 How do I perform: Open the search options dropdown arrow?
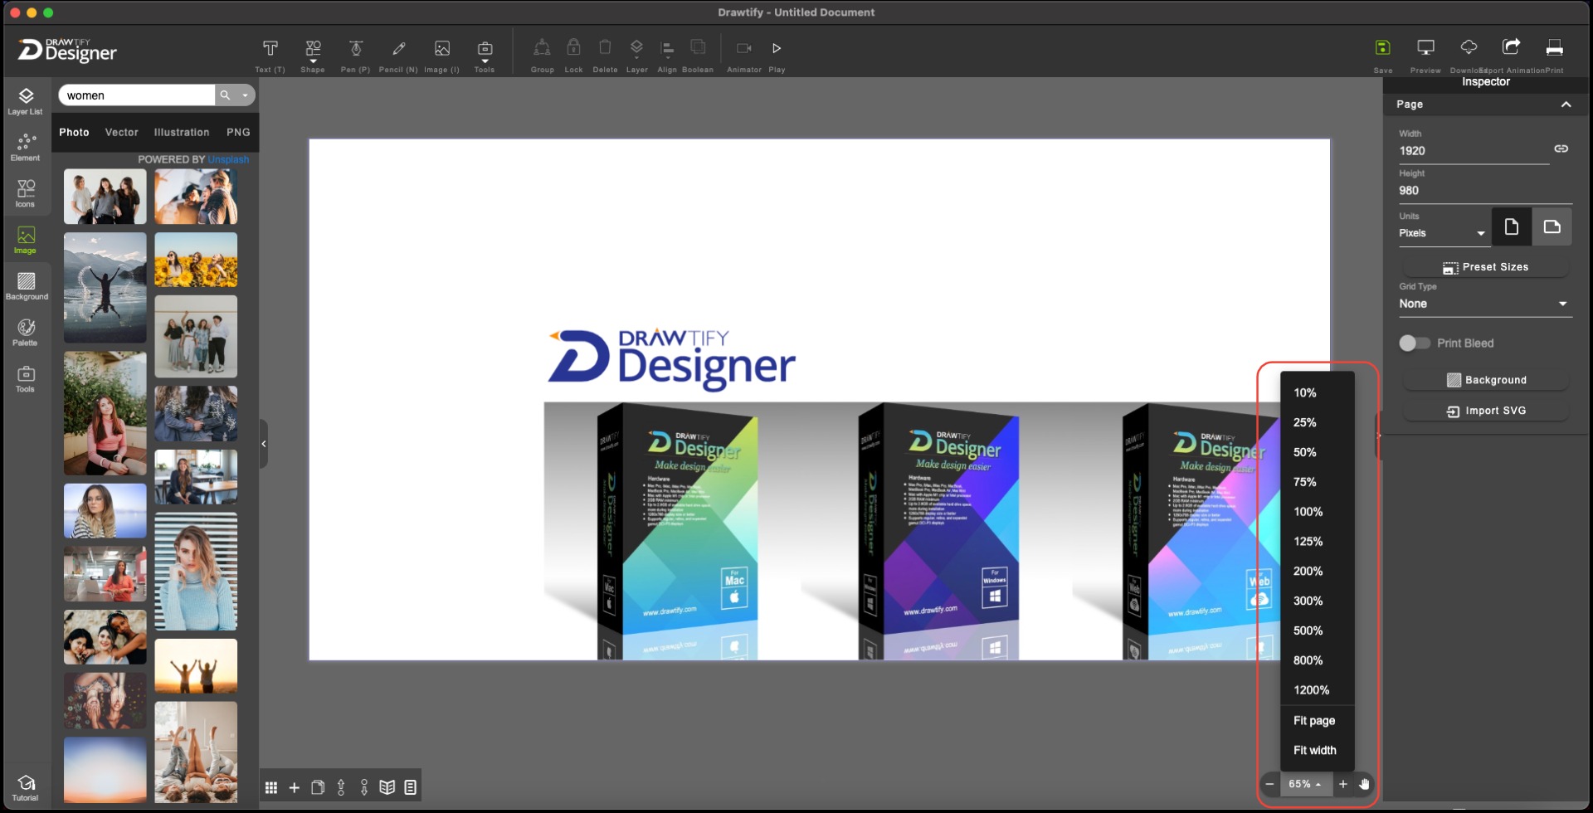(x=245, y=95)
